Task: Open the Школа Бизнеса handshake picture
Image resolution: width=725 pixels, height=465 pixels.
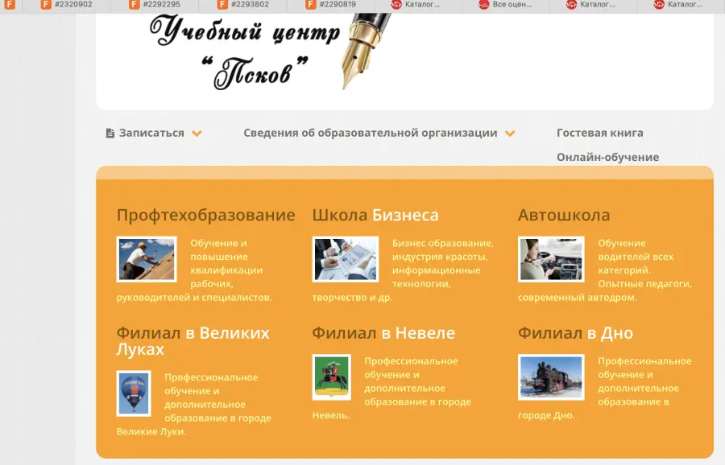Action: point(345,259)
